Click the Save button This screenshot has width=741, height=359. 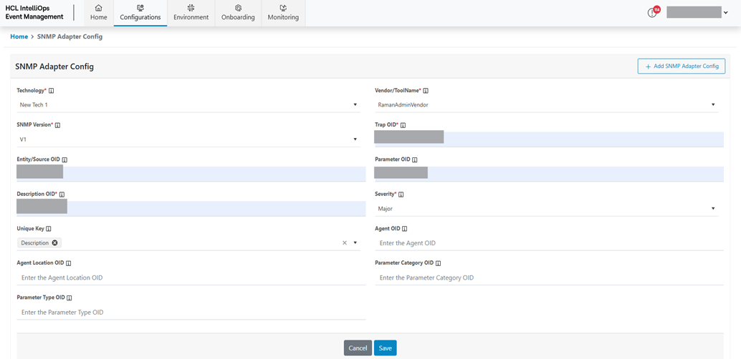click(x=385, y=348)
